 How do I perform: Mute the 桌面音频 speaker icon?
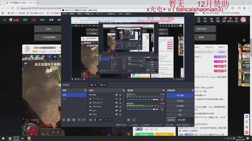click(157, 109)
